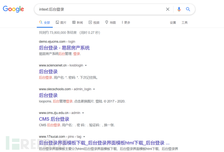224x152 pixels.
Task: Click snippet CMS 后台登录. 用户名: . 密 码:
Action: [x=77, y=125]
